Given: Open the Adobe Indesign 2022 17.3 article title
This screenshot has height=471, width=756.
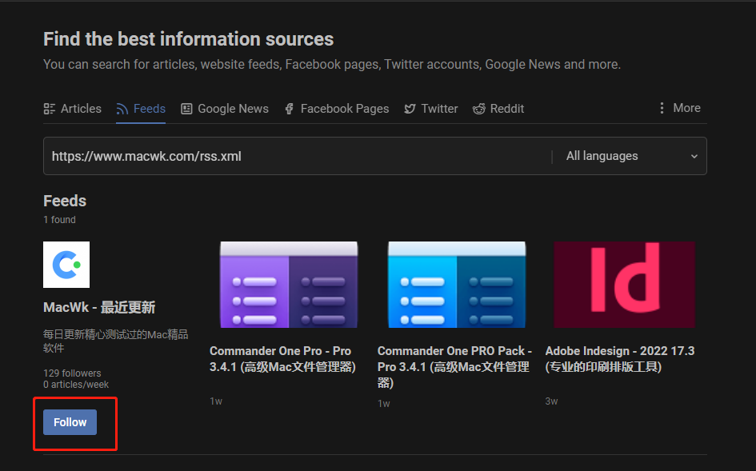Looking at the screenshot, I should coord(619,359).
